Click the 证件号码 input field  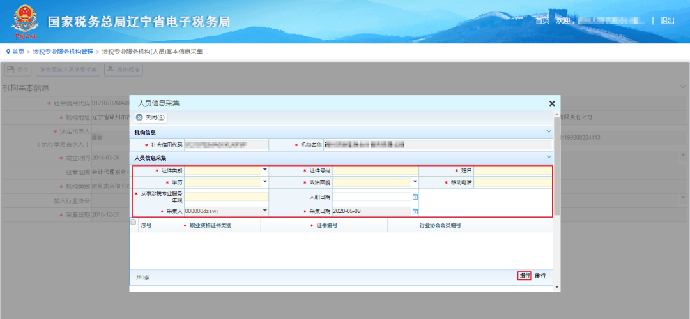click(376, 170)
